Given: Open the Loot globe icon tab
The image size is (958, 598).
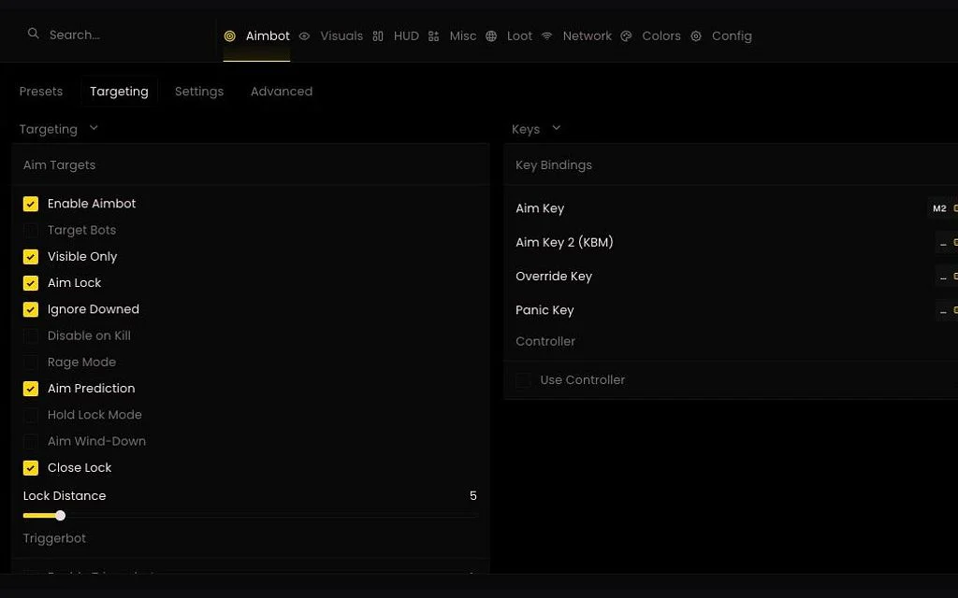Looking at the screenshot, I should click(x=491, y=36).
